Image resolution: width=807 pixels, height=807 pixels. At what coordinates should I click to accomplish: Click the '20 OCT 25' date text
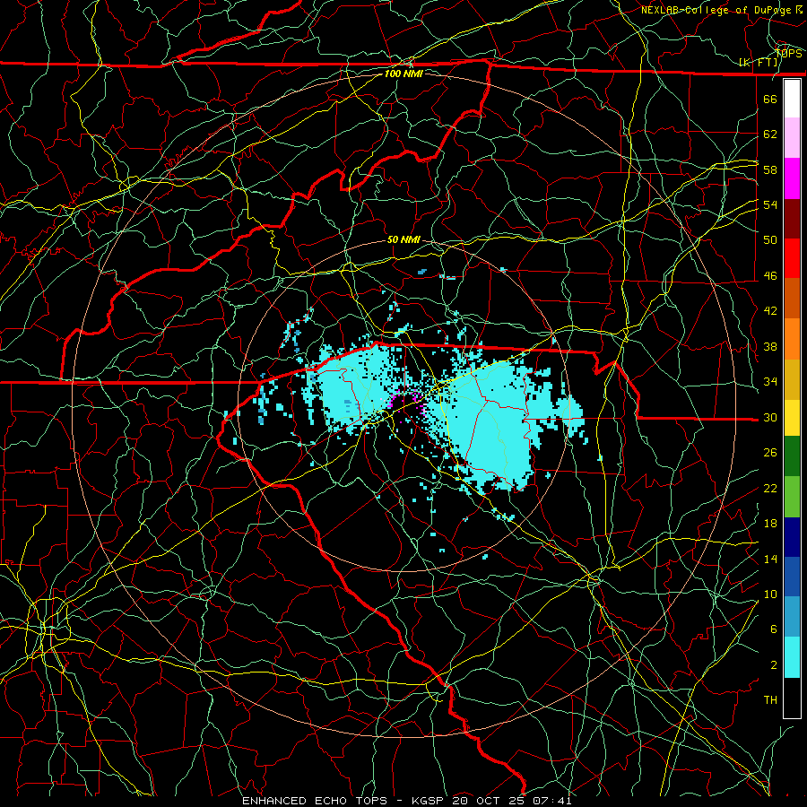487,801
